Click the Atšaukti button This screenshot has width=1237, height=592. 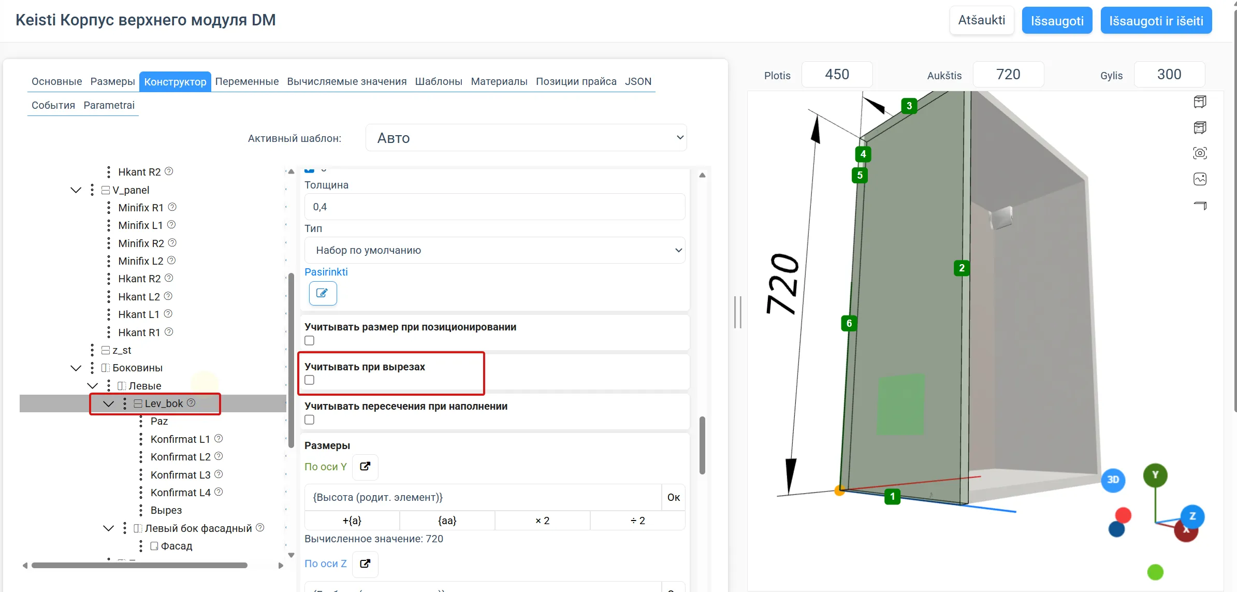click(981, 20)
